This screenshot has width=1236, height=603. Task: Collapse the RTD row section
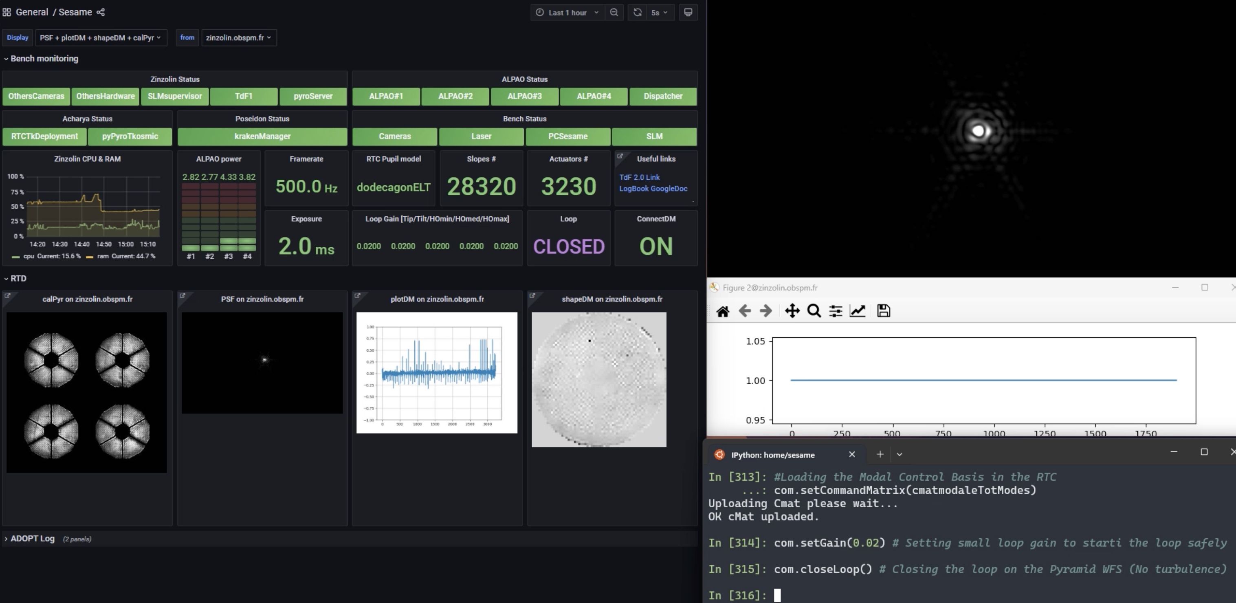(x=15, y=278)
